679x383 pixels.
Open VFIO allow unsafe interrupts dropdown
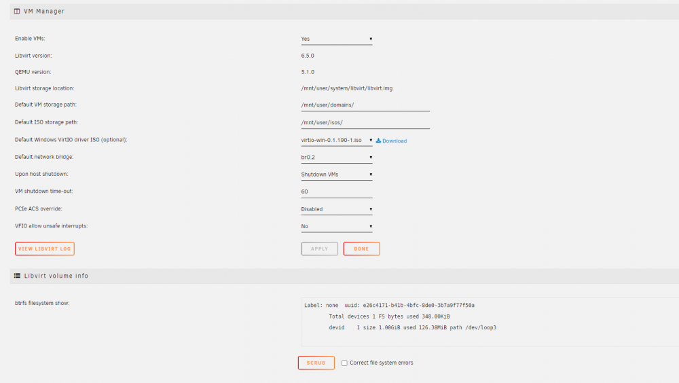(337, 226)
